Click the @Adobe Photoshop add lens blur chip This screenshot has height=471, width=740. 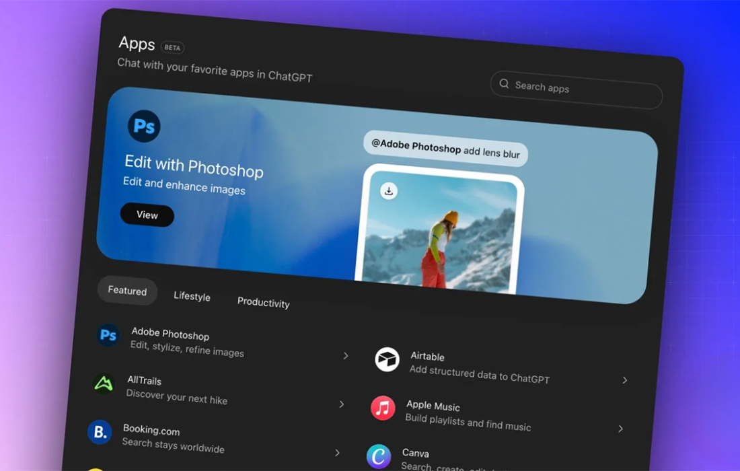(x=445, y=149)
